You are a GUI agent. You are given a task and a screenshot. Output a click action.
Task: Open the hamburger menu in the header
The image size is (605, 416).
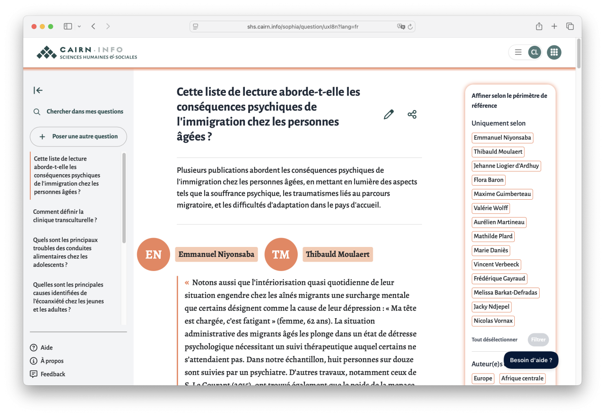(x=518, y=52)
